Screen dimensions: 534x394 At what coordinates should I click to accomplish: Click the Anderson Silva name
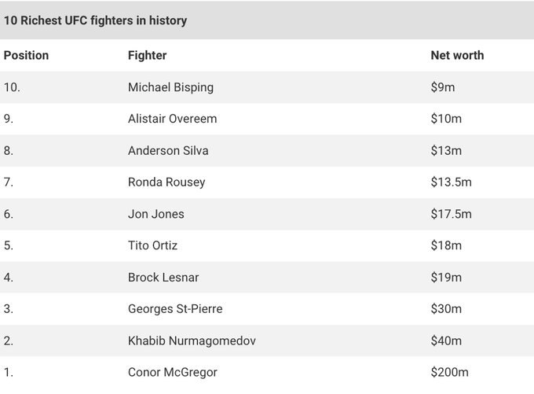tap(168, 150)
